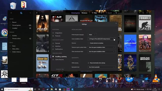
Task: Open the Windows Start menu
Action: point(2,89)
